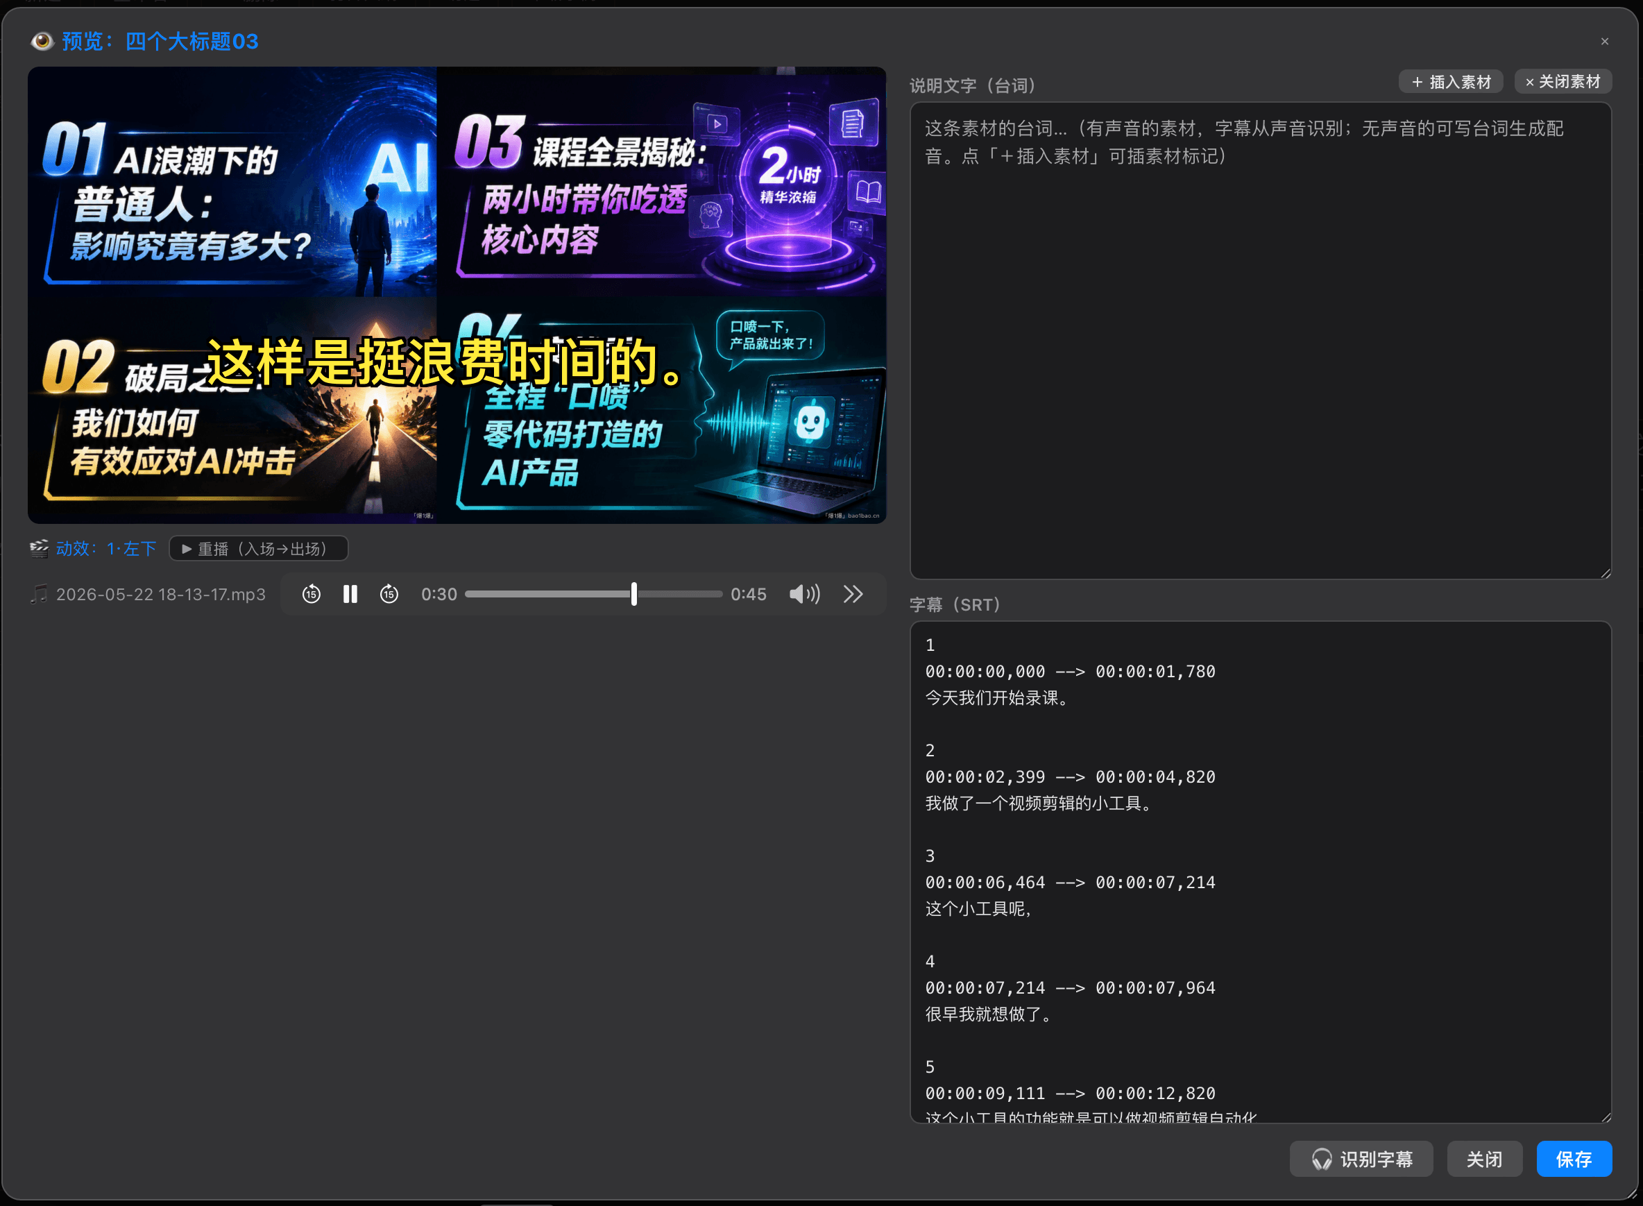Mute the audio with the volume icon
This screenshot has height=1206, width=1643.
[804, 594]
